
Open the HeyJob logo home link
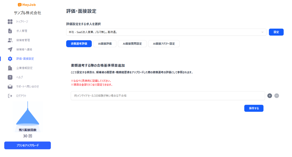coord(27,5)
